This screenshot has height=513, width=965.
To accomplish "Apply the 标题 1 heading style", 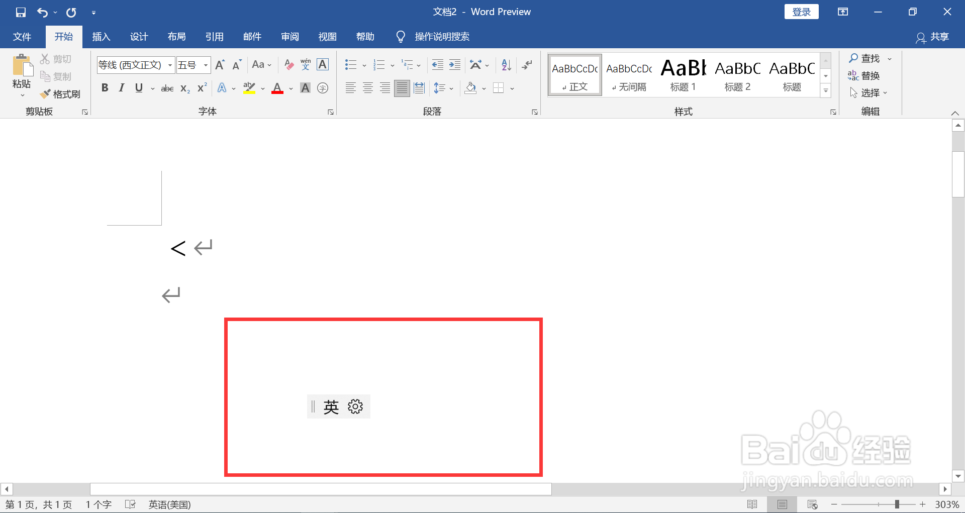I will coord(683,75).
